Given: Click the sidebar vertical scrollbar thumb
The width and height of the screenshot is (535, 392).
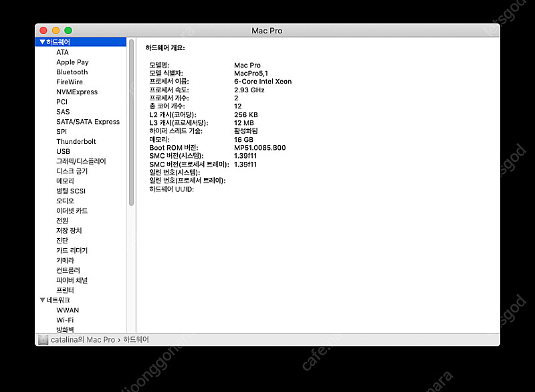Looking at the screenshot, I should tap(131, 123).
